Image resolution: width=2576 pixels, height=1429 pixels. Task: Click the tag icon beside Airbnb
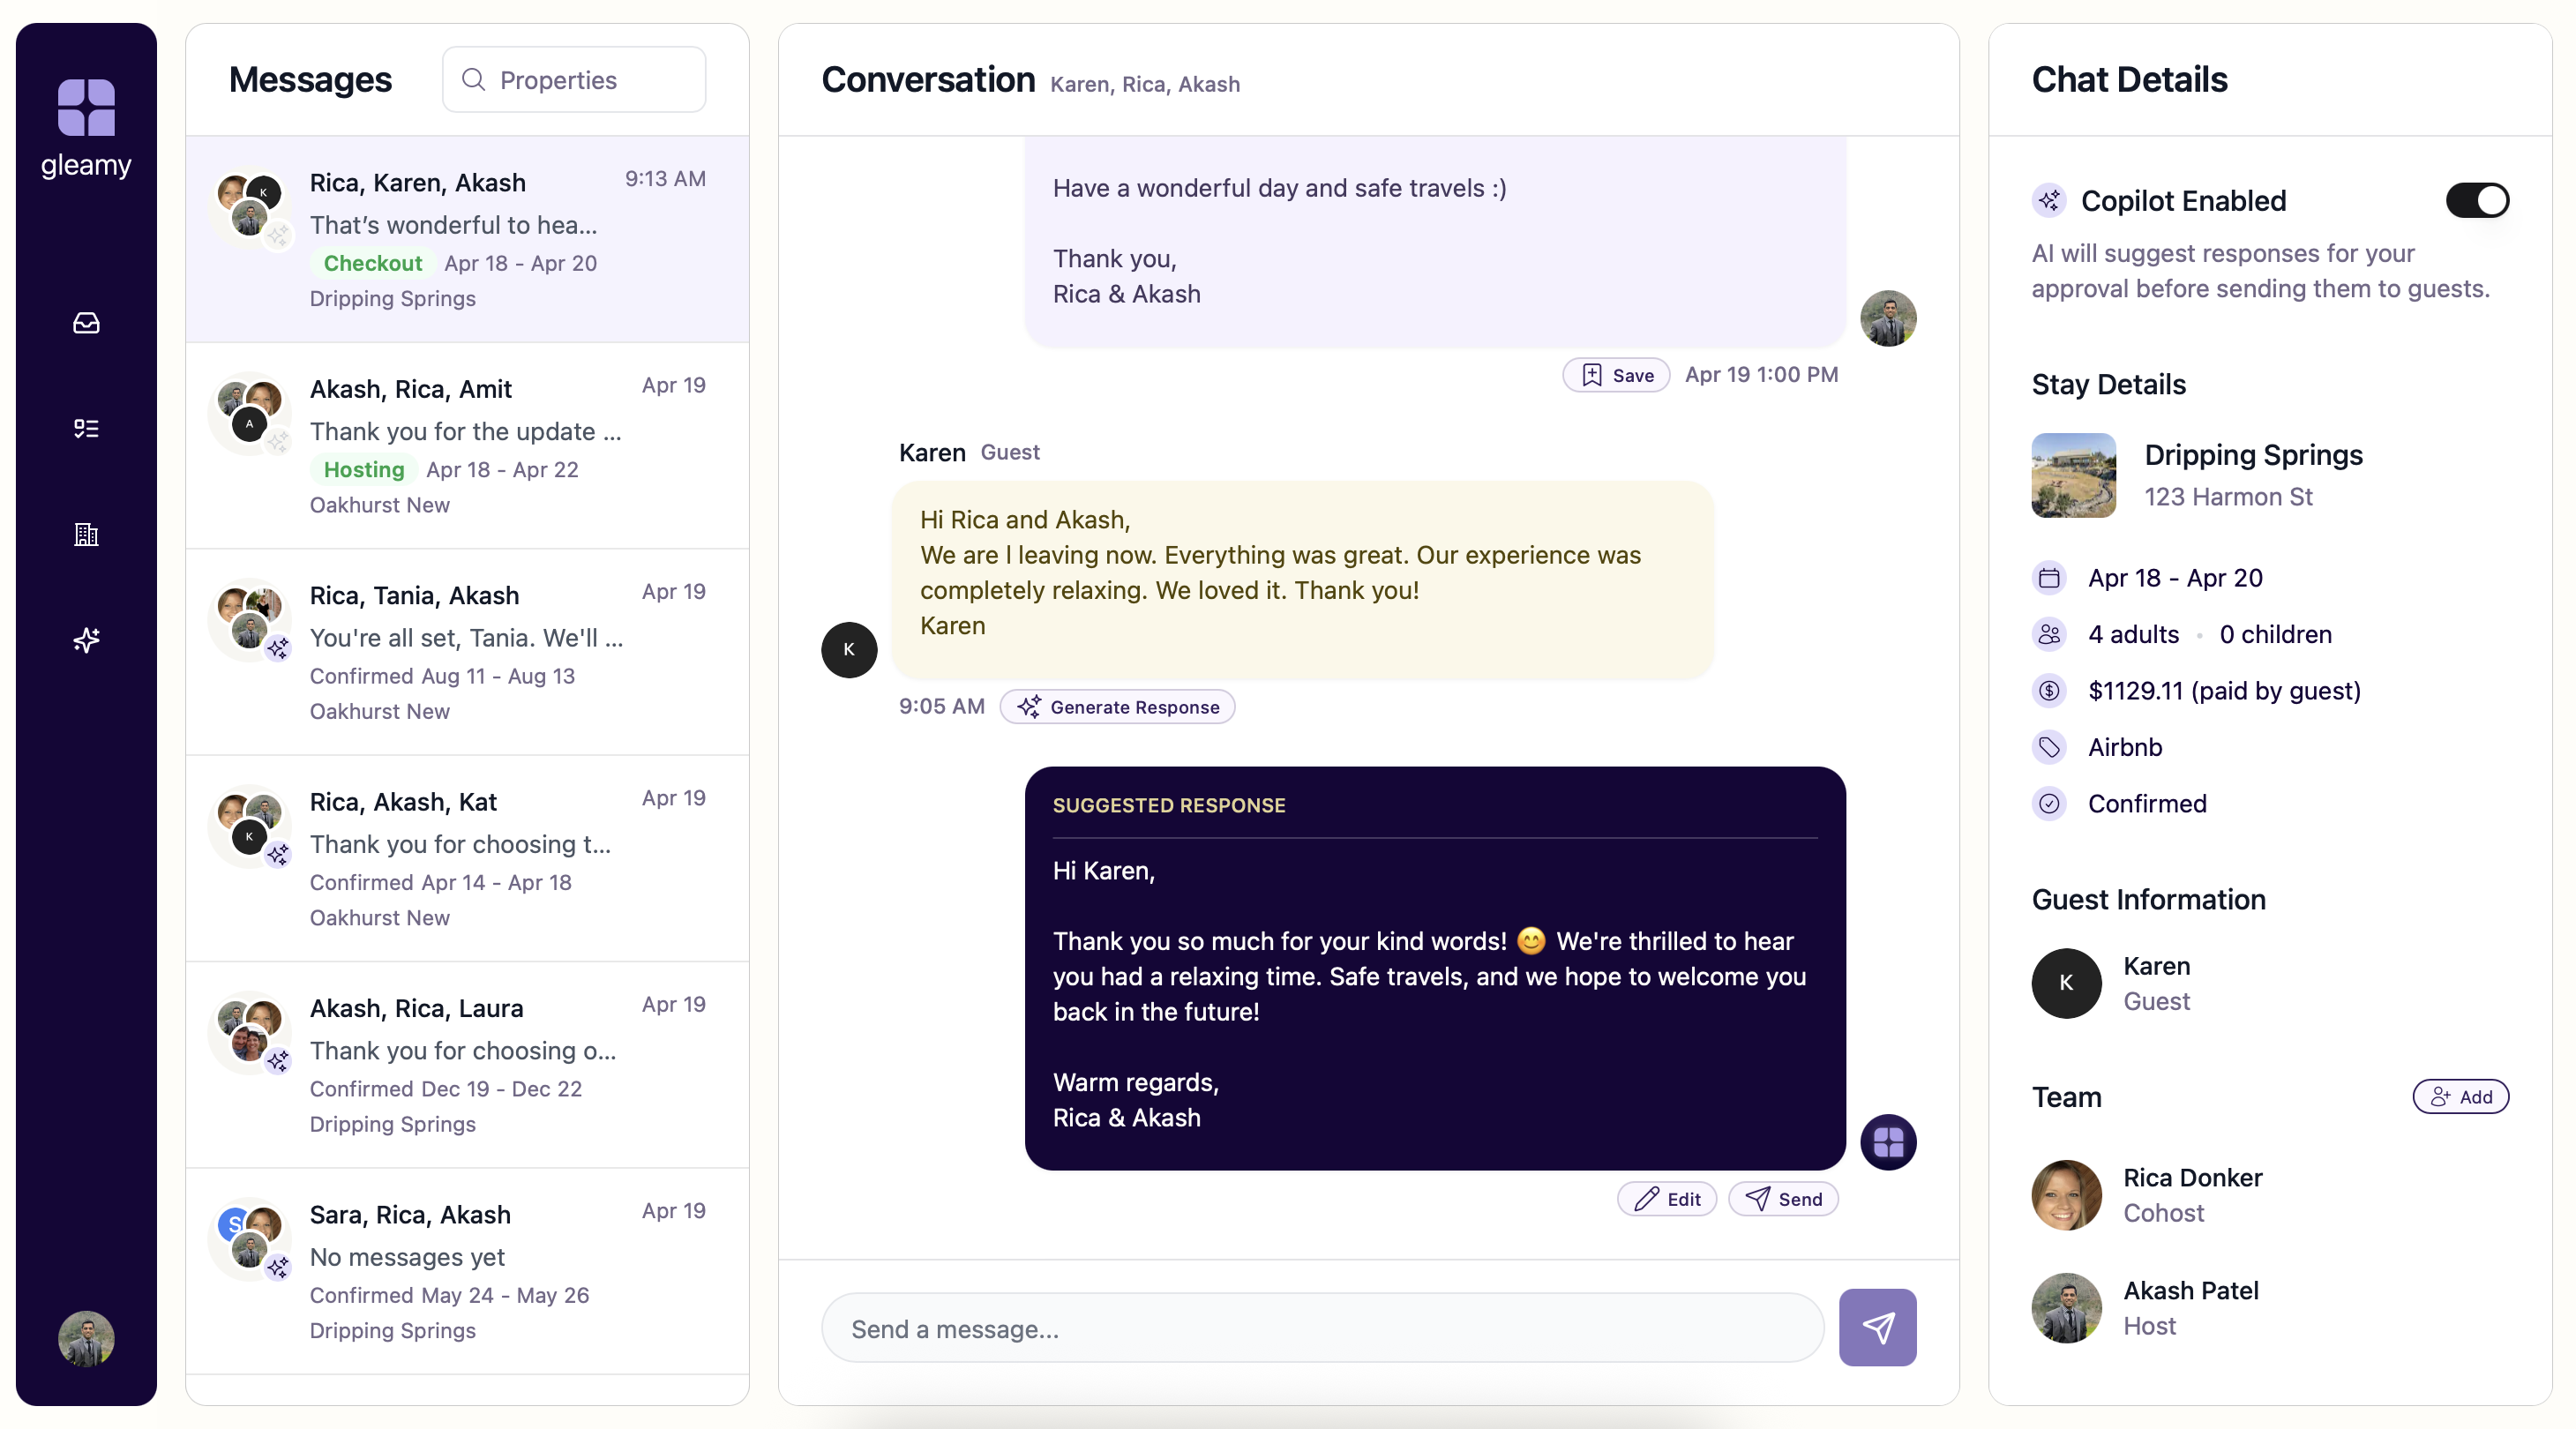coord(2049,747)
